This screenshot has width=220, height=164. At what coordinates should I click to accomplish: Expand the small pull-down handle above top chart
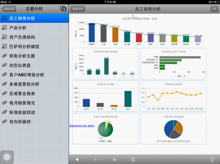pyautogui.click(x=133, y=15)
